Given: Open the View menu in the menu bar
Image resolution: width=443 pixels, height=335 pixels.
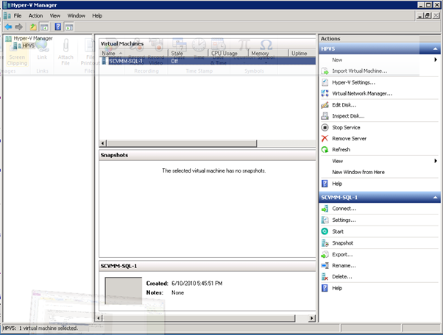Looking at the screenshot, I should click(x=55, y=15).
